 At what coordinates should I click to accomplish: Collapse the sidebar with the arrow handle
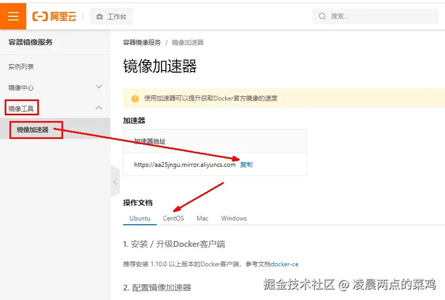115,182
